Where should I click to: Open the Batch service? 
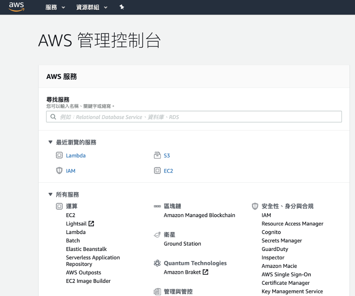pos(73,240)
